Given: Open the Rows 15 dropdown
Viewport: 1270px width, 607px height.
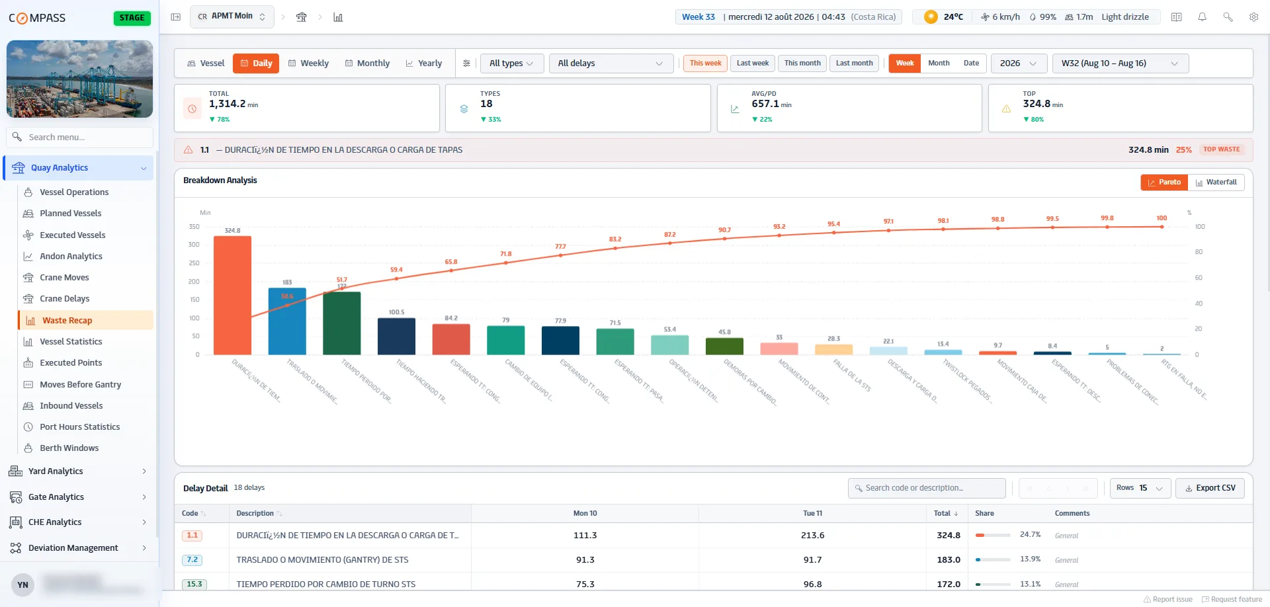Looking at the screenshot, I should click(1140, 488).
